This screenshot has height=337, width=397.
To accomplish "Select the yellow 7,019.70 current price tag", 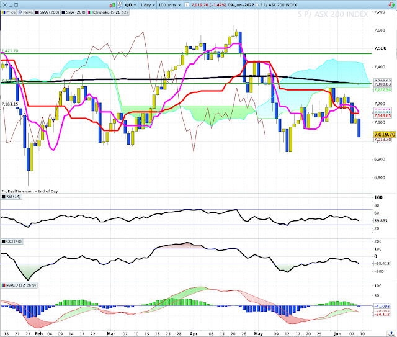I will click(385, 134).
